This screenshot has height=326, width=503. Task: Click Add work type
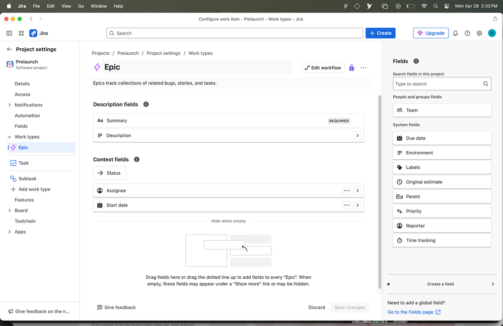coord(31,189)
